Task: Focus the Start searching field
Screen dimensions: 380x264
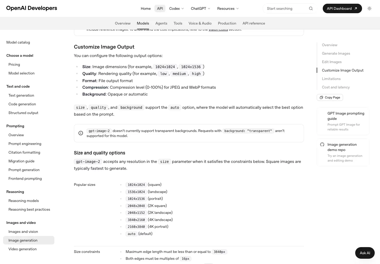Action: point(286,8)
